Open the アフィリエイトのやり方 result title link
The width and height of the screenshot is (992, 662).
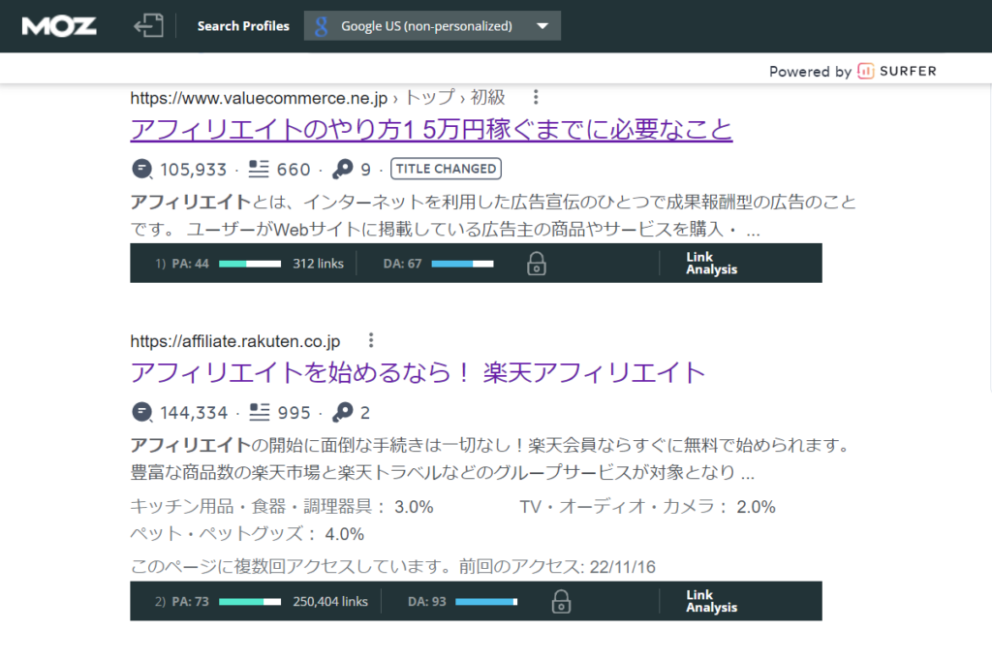[431, 130]
